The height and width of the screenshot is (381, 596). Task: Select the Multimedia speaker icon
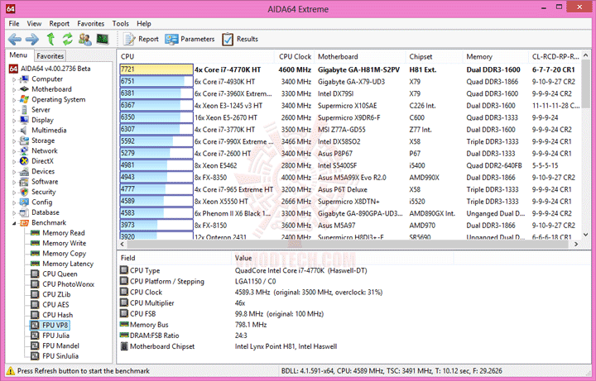pos(24,130)
